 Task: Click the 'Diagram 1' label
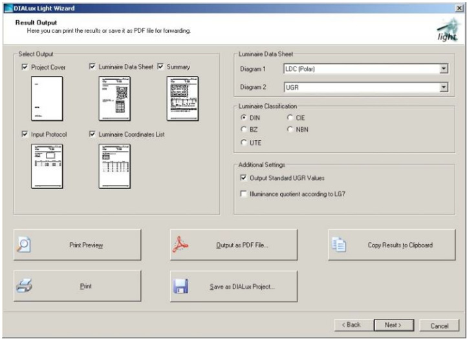[253, 69]
